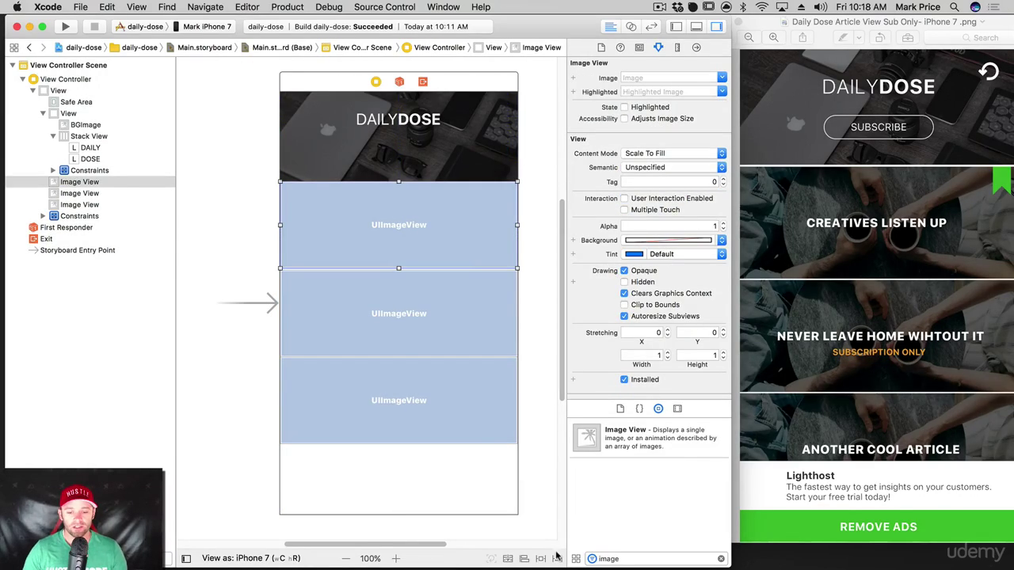This screenshot has width=1014, height=570.
Task: Open the Navigate menu
Action: (x=205, y=7)
